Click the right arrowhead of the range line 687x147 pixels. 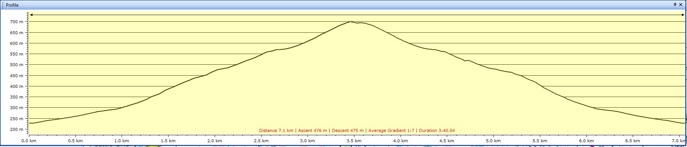[683, 15]
